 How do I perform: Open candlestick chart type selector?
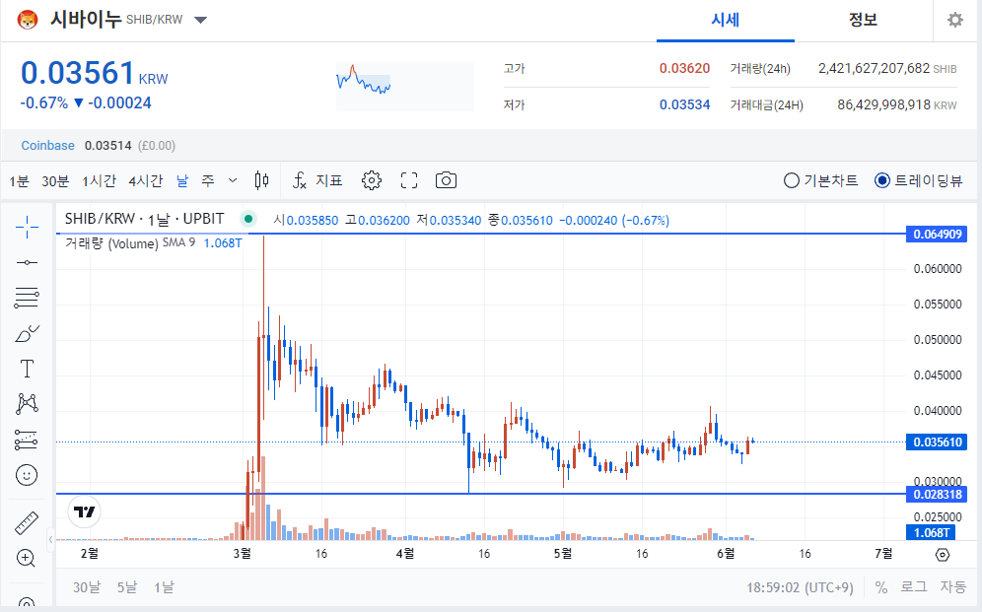coord(262,181)
